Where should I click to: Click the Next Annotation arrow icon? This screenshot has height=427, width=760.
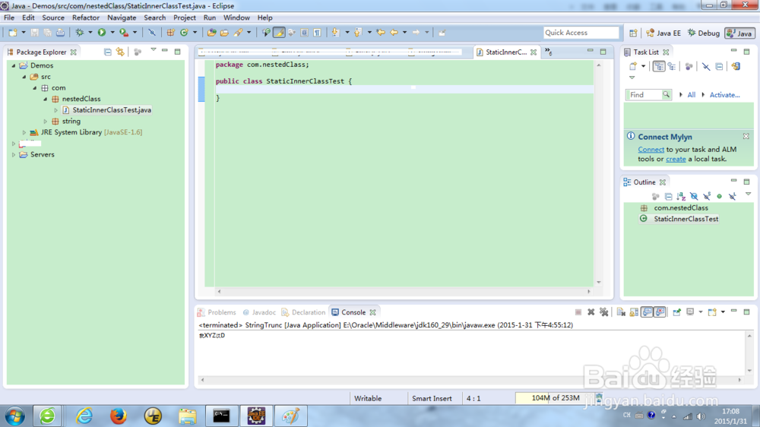[335, 33]
